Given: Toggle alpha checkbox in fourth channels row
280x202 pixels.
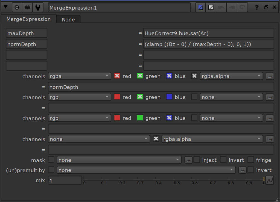Looking at the screenshot, I should [156, 139].
